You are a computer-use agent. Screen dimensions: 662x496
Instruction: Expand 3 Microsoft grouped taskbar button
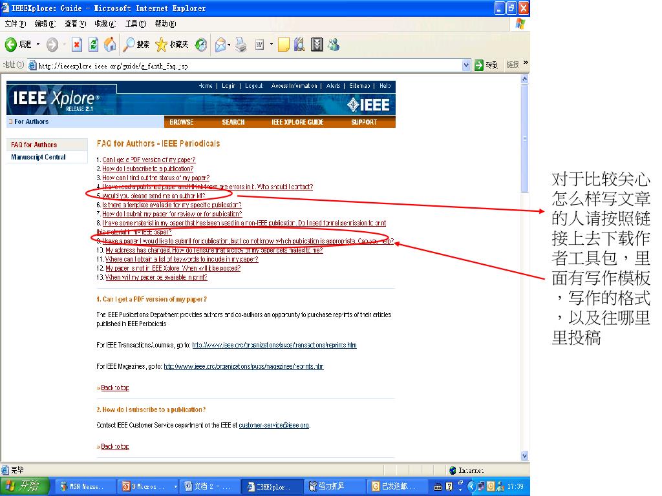point(148,486)
